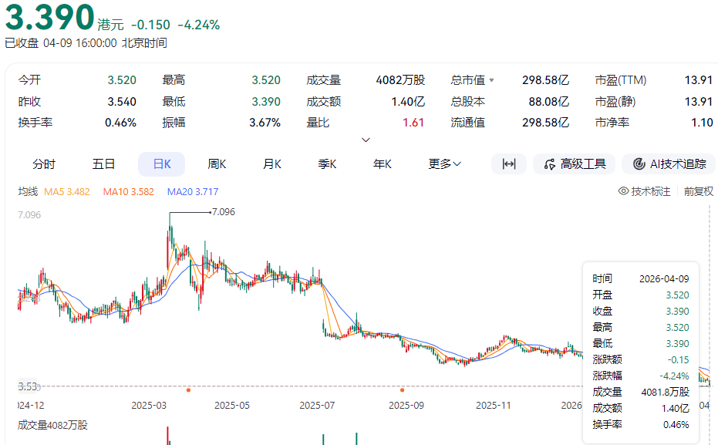This screenshot has height=445, width=718.
Task: Click the 7.096 peak price marker
Action: tap(223, 211)
